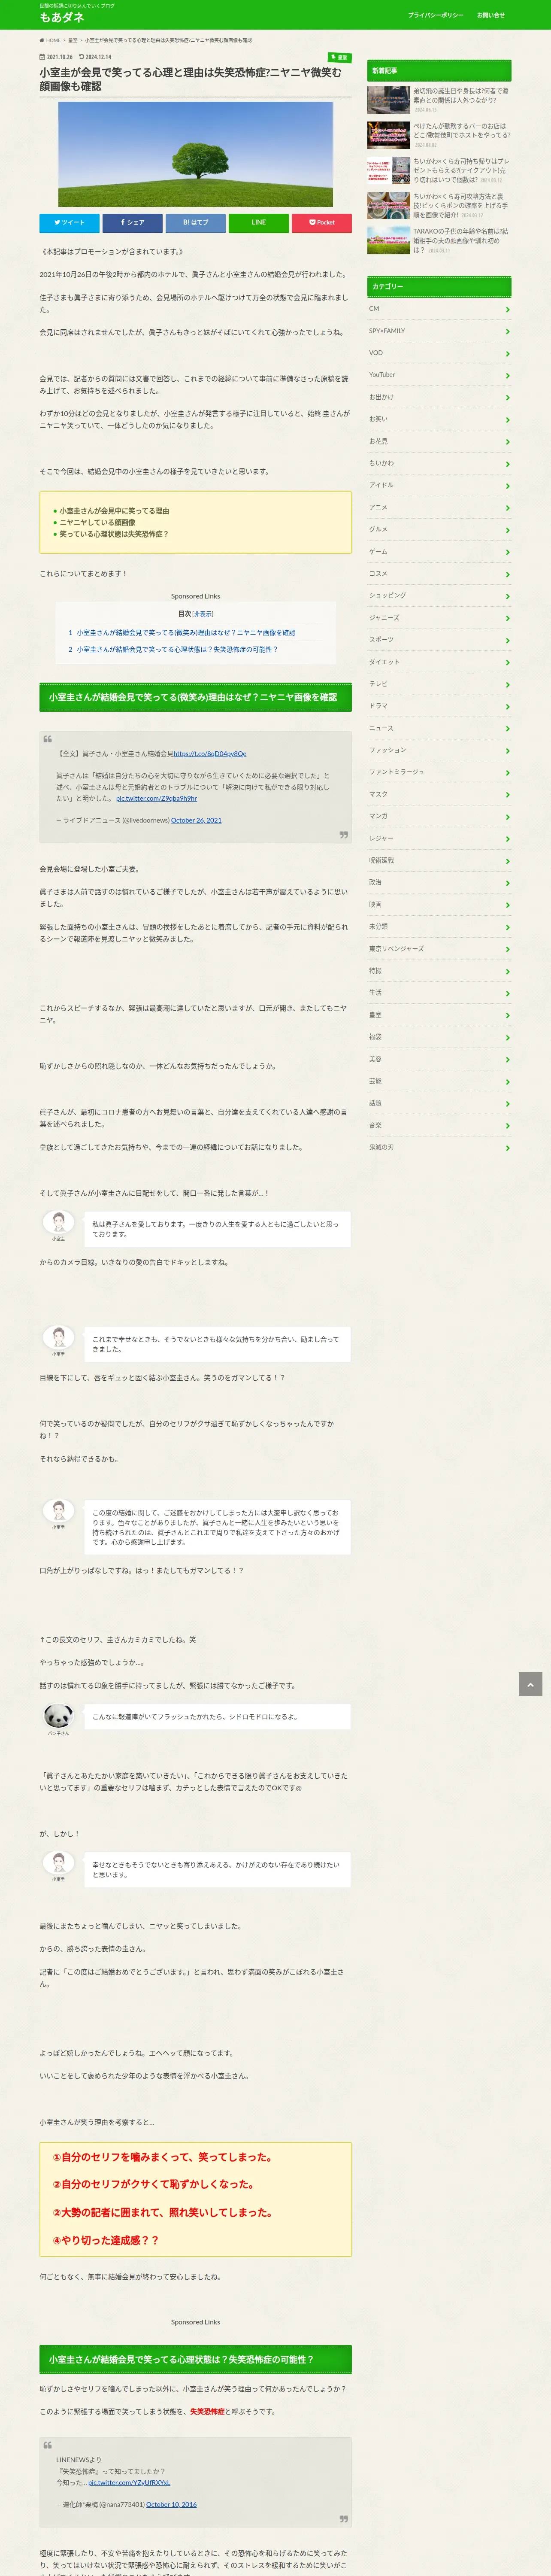551x2576 pixels.
Task: Open the 特撮 category
Action: pos(439,971)
